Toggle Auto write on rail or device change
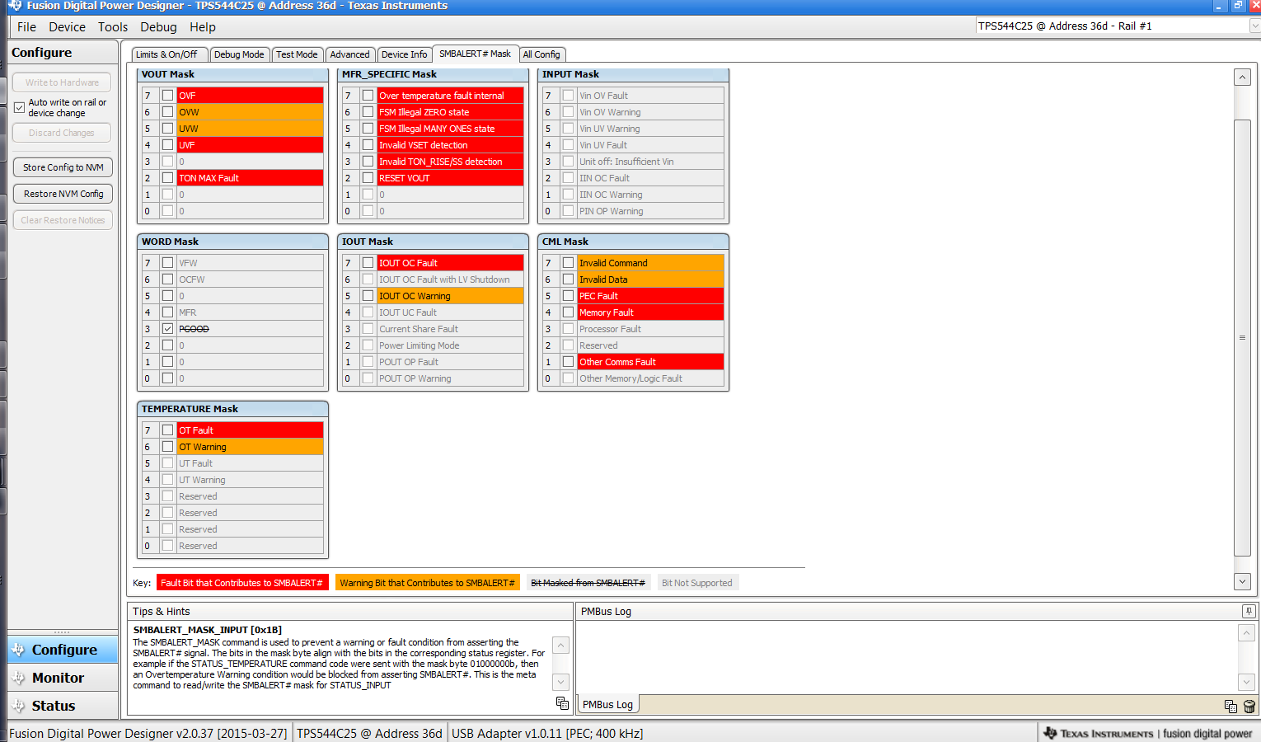The image size is (1261, 742). 18,106
